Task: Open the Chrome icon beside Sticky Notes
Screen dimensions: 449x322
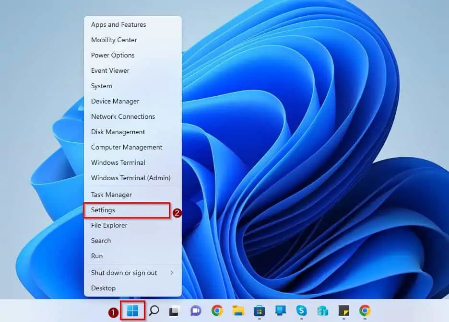Action: pyautogui.click(x=365, y=310)
